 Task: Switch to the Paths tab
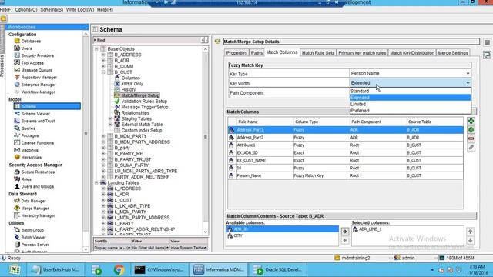(x=257, y=53)
